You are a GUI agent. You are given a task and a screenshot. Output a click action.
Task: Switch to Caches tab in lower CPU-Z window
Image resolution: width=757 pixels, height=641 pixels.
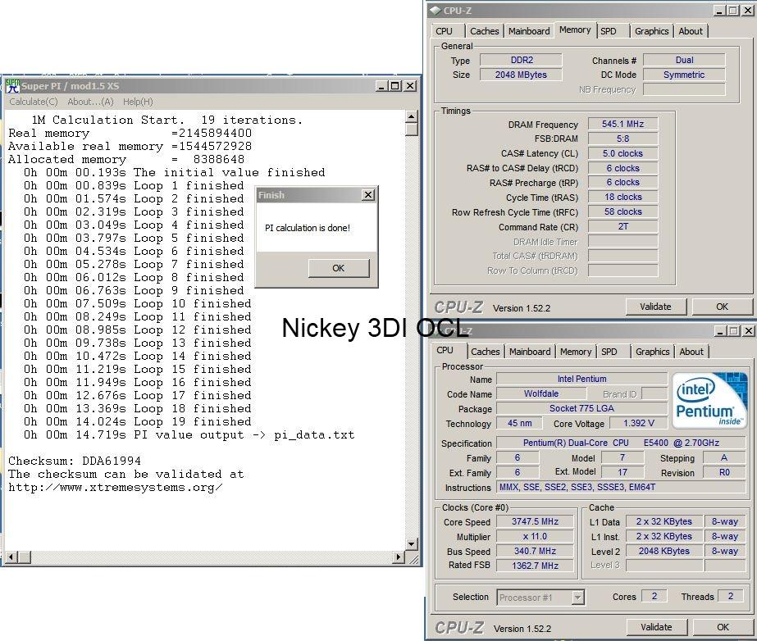(486, 352)
